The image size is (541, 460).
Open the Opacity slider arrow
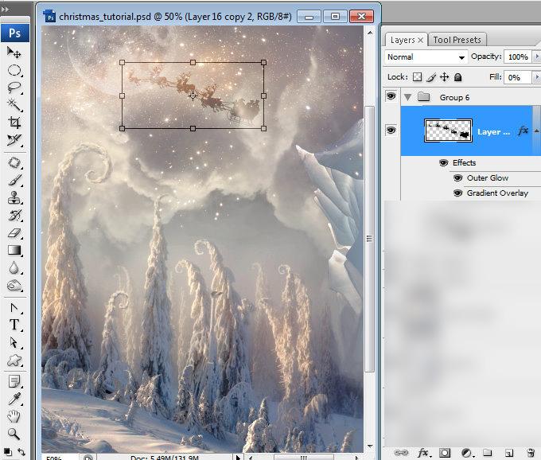[536, 57]
